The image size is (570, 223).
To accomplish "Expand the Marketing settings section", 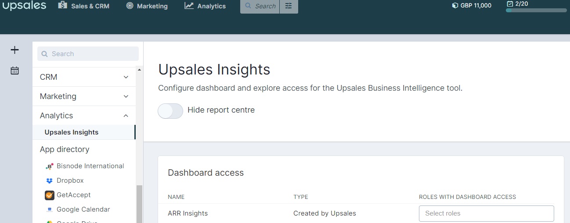I will [x=84, y=96].
